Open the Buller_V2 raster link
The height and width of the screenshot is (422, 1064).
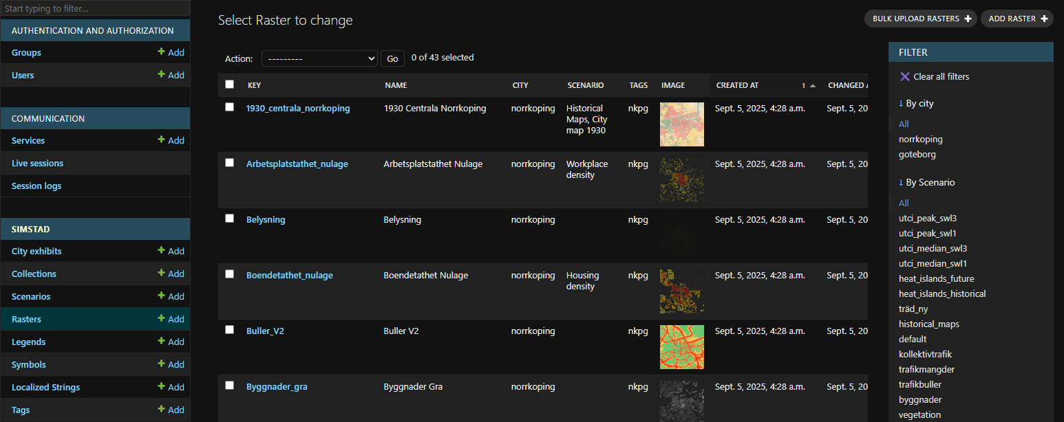tap(265, 331)
